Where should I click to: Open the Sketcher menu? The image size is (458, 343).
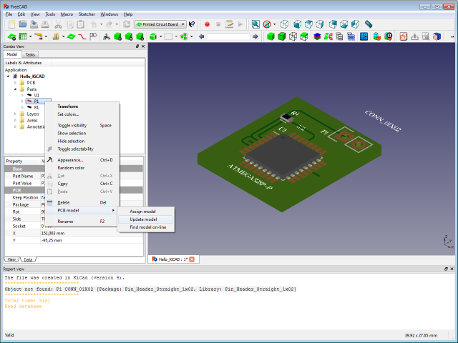pos(87,14)
